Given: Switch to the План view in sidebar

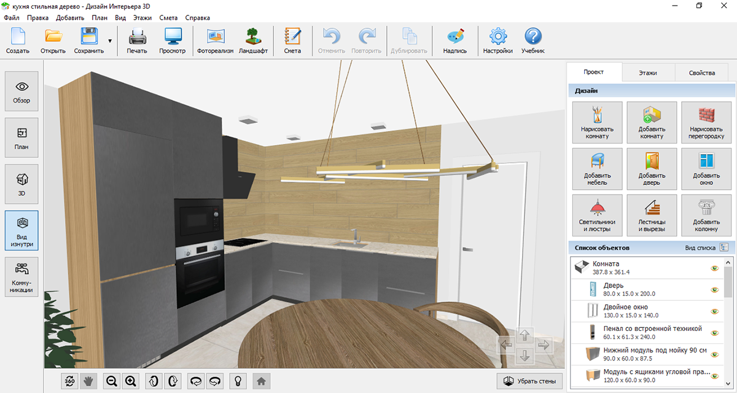Looking at the screenshot, I should click(x=21, y=138).
